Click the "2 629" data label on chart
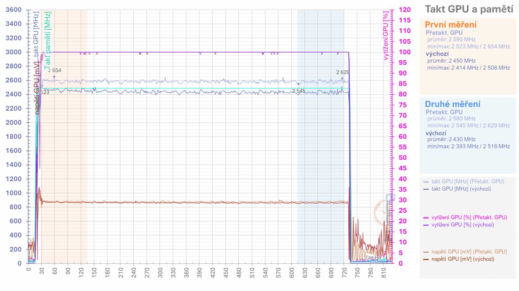519x291 pixels. [x=343, y=72]
